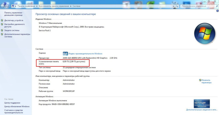This screenshot has width=219, height=115.
Task: Click memory value 6,00 ГБ (2,99 ГБ доступно)
Action: [74, 62]
